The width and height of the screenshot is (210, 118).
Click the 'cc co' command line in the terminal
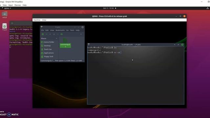[x=104, y=52]
